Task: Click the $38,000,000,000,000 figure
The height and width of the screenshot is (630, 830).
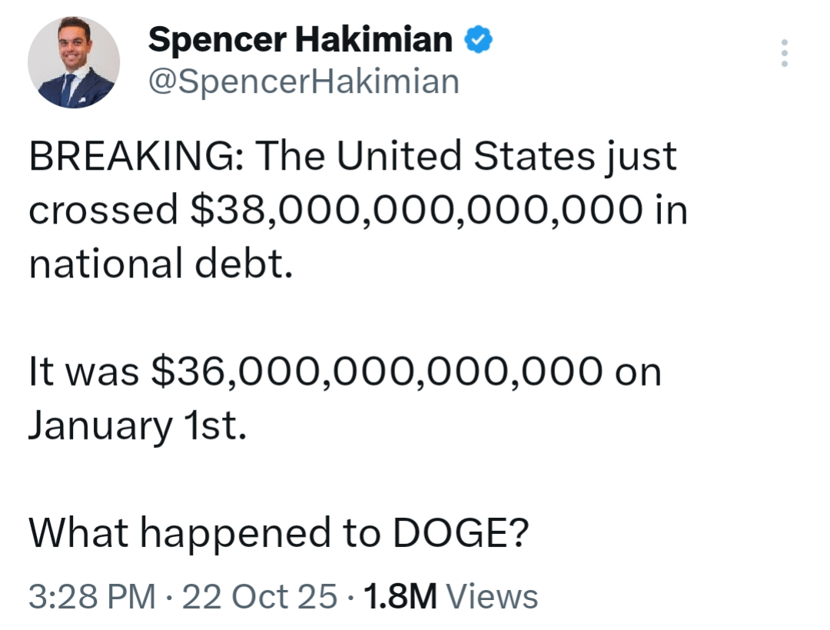Action: click(415, 211)
